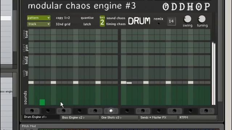This screenshot has height=130, width=232.
Task: Click the bright green cell in sounds row
Action: (42, 102)
